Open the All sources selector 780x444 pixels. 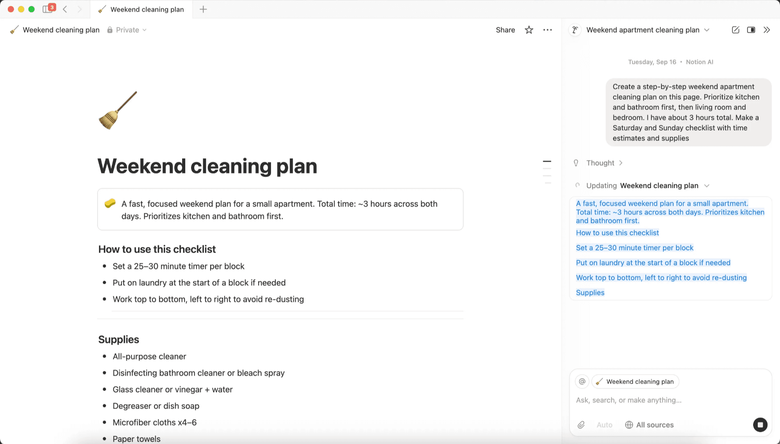(x=649, y=425)
